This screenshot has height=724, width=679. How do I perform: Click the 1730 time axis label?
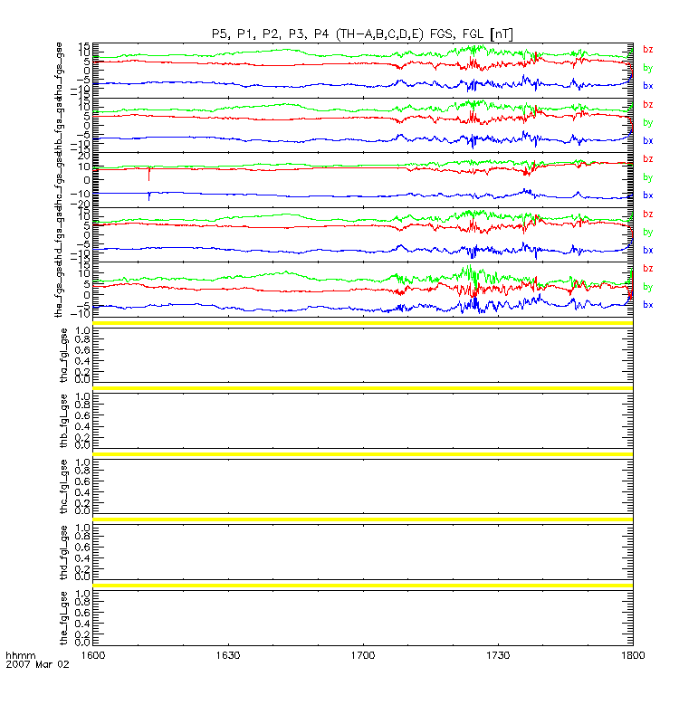tap(498, 655)
